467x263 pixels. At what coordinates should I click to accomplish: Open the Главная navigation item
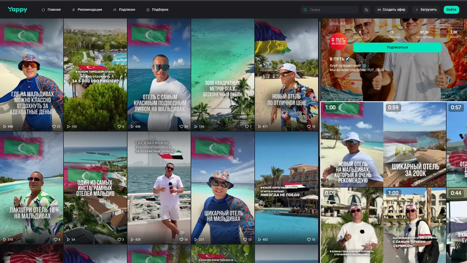coord(51,10)
